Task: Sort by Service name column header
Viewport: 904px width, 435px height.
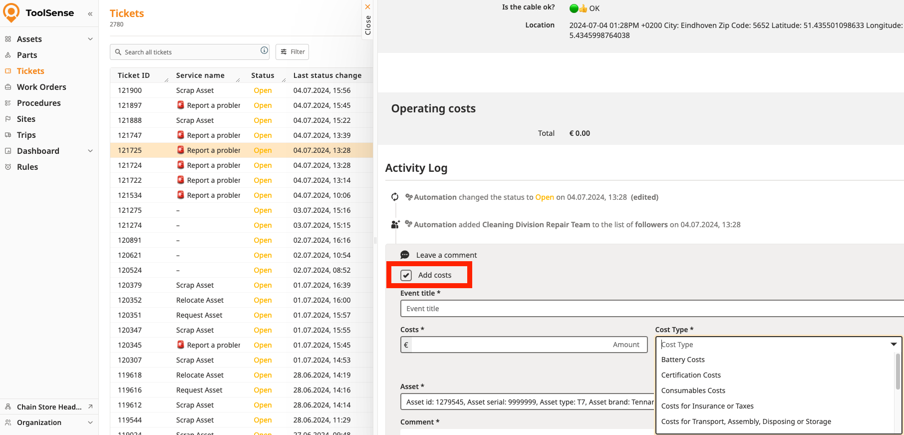Action: pos(200,75)
